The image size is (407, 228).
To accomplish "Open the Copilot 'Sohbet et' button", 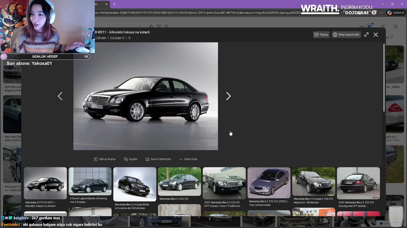I will pyautogui.click(x=396, y=13).
